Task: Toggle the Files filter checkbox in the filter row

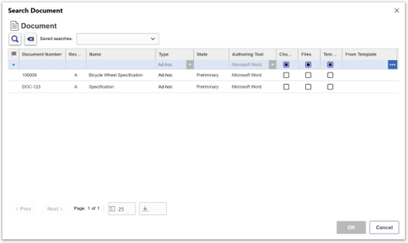Action: 308,65
